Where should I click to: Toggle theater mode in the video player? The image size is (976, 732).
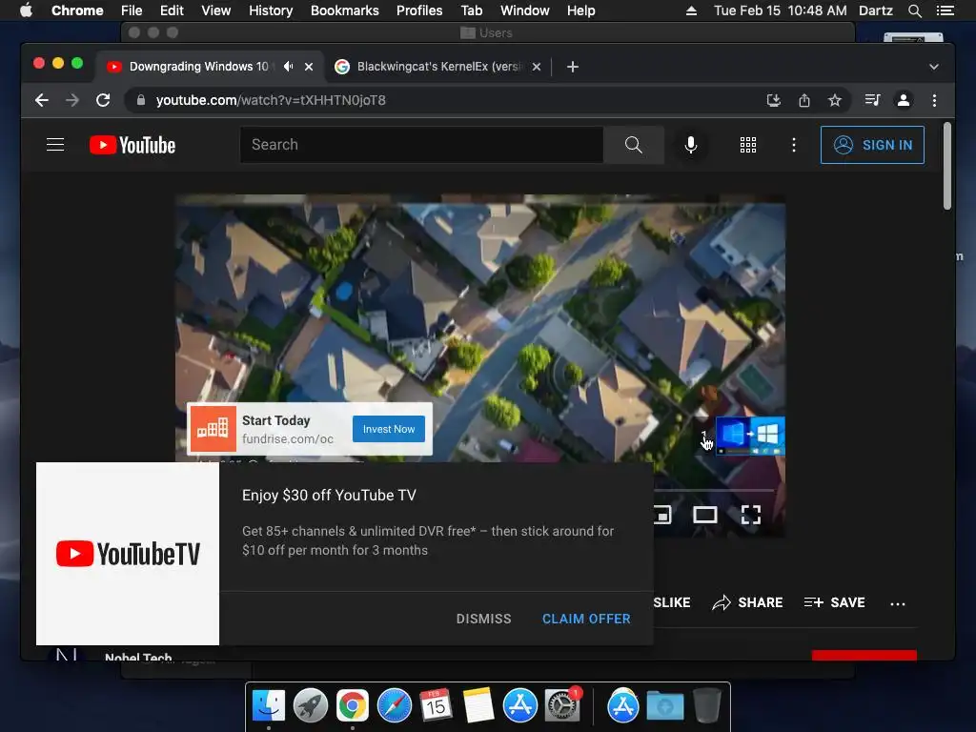click(705, 515)
